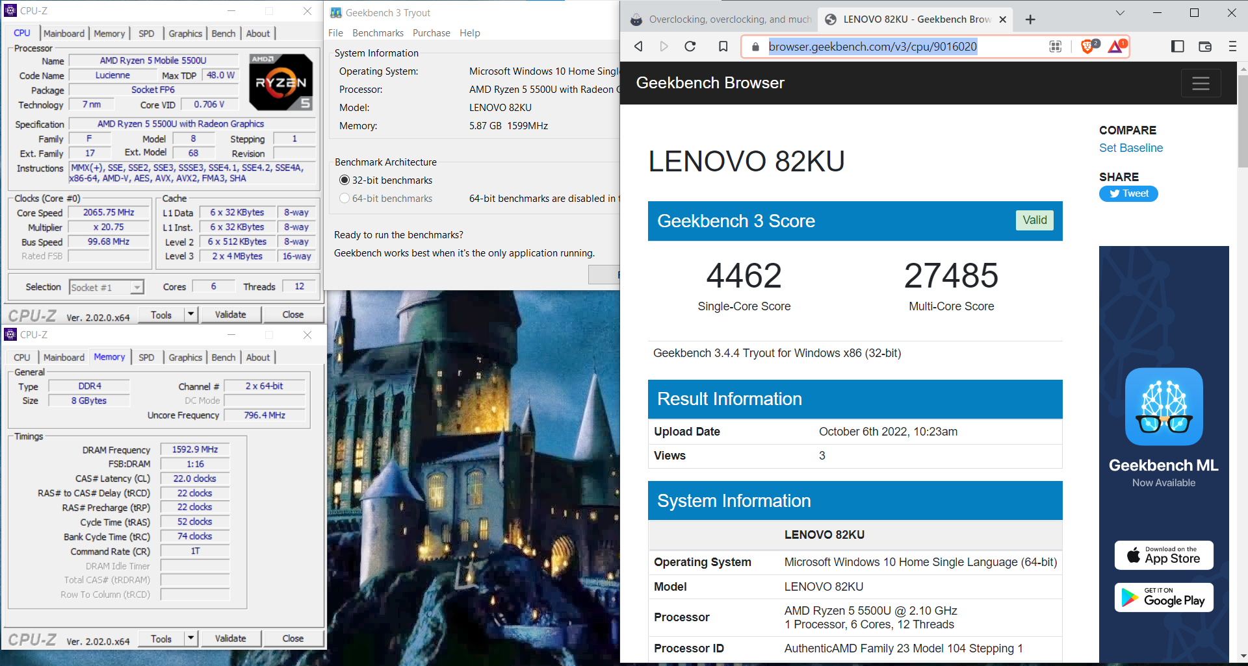Select 64-bit benchmarks radio button
Viewport: 1248px width, 666px height.
click(x=344, y=199)
